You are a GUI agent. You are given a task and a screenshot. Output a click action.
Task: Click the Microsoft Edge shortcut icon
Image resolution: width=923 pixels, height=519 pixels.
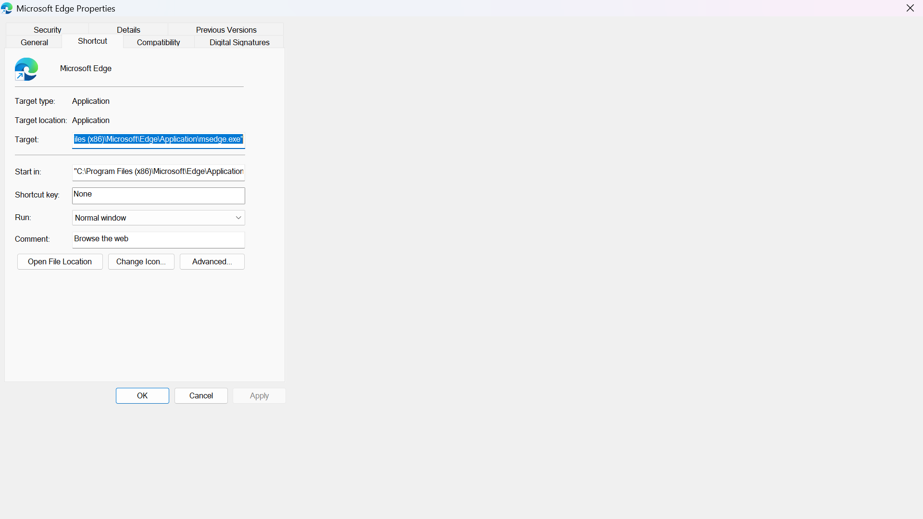(x=26, y=69)
